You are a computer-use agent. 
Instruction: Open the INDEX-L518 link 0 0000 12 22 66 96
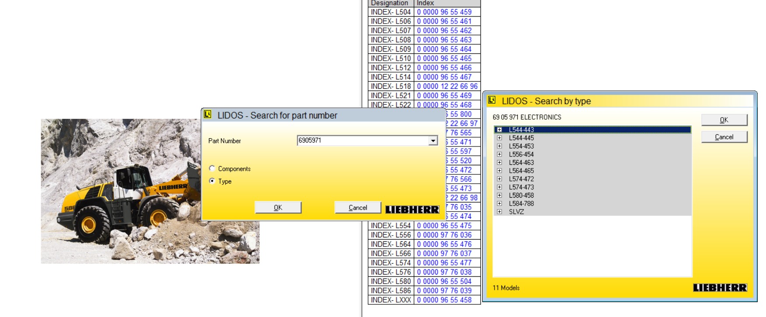point(447,87)
